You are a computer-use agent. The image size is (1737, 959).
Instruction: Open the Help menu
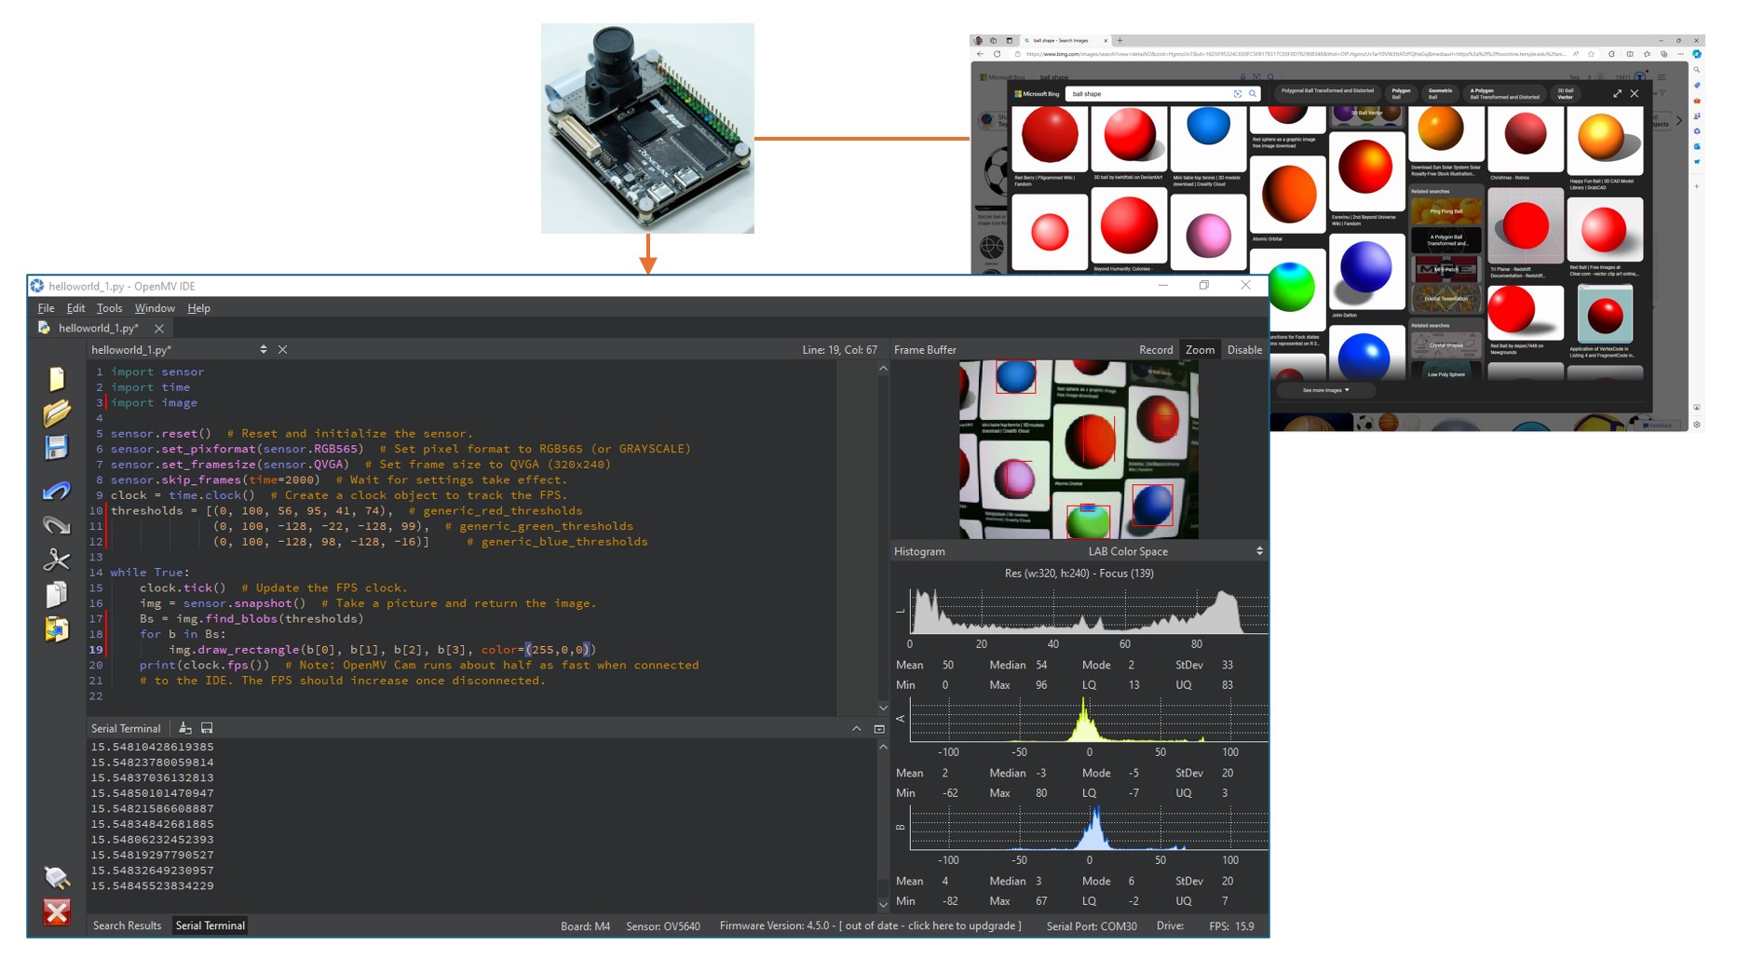click(x=198, y=308)
